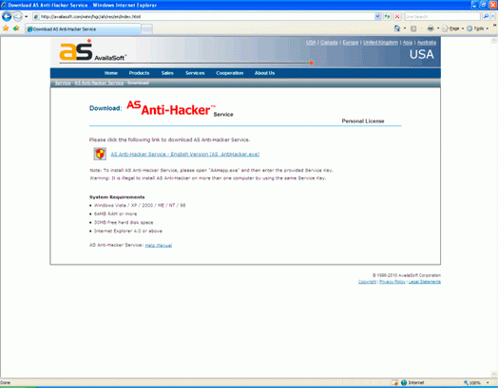Viewport: 498px width, 388px height.
Task: Click the Live Search input box
Action: pos(442,16)
